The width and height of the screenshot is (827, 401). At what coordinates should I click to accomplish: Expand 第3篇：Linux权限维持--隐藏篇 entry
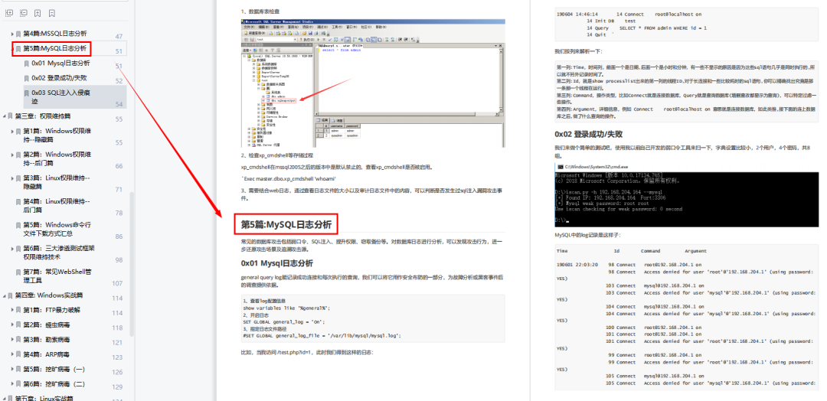(x=12, y=178)
